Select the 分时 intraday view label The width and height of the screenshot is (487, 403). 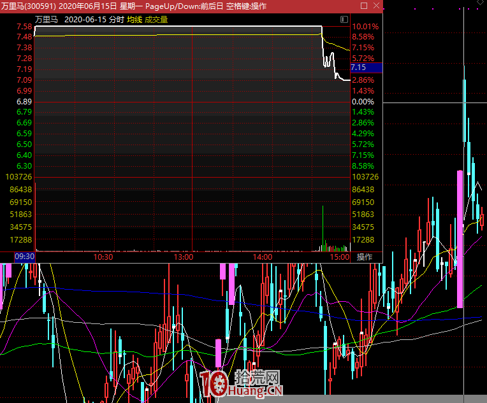(x=116, y=20)
